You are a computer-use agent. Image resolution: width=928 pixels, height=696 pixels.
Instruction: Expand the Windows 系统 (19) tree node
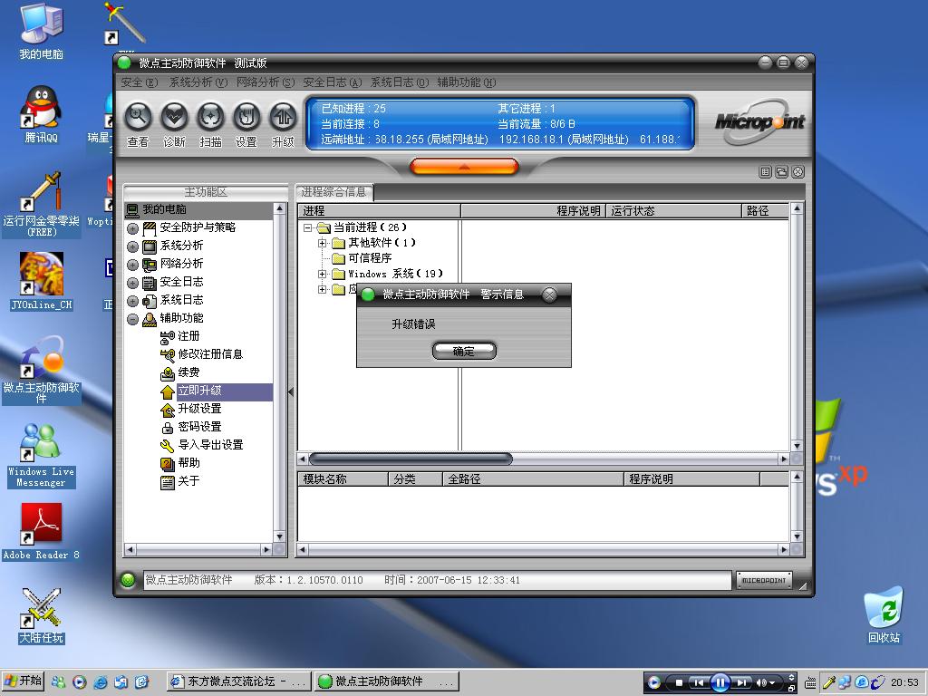[322, 274]
